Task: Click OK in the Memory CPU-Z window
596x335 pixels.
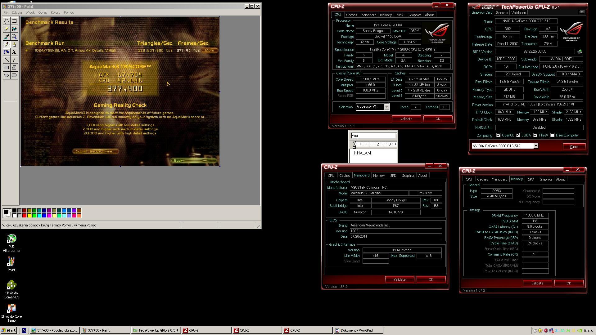Action: click(569, 283)
